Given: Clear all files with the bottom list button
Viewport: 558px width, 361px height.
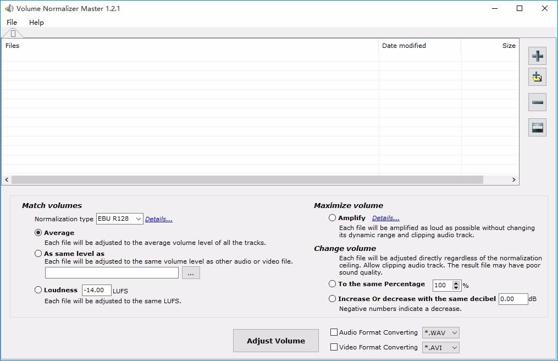Looking at the screenshot, I should (537, 127).
